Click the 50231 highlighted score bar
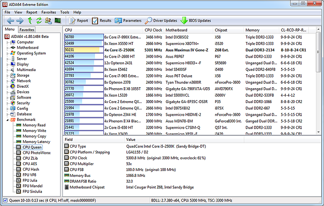 click(84, 50)
